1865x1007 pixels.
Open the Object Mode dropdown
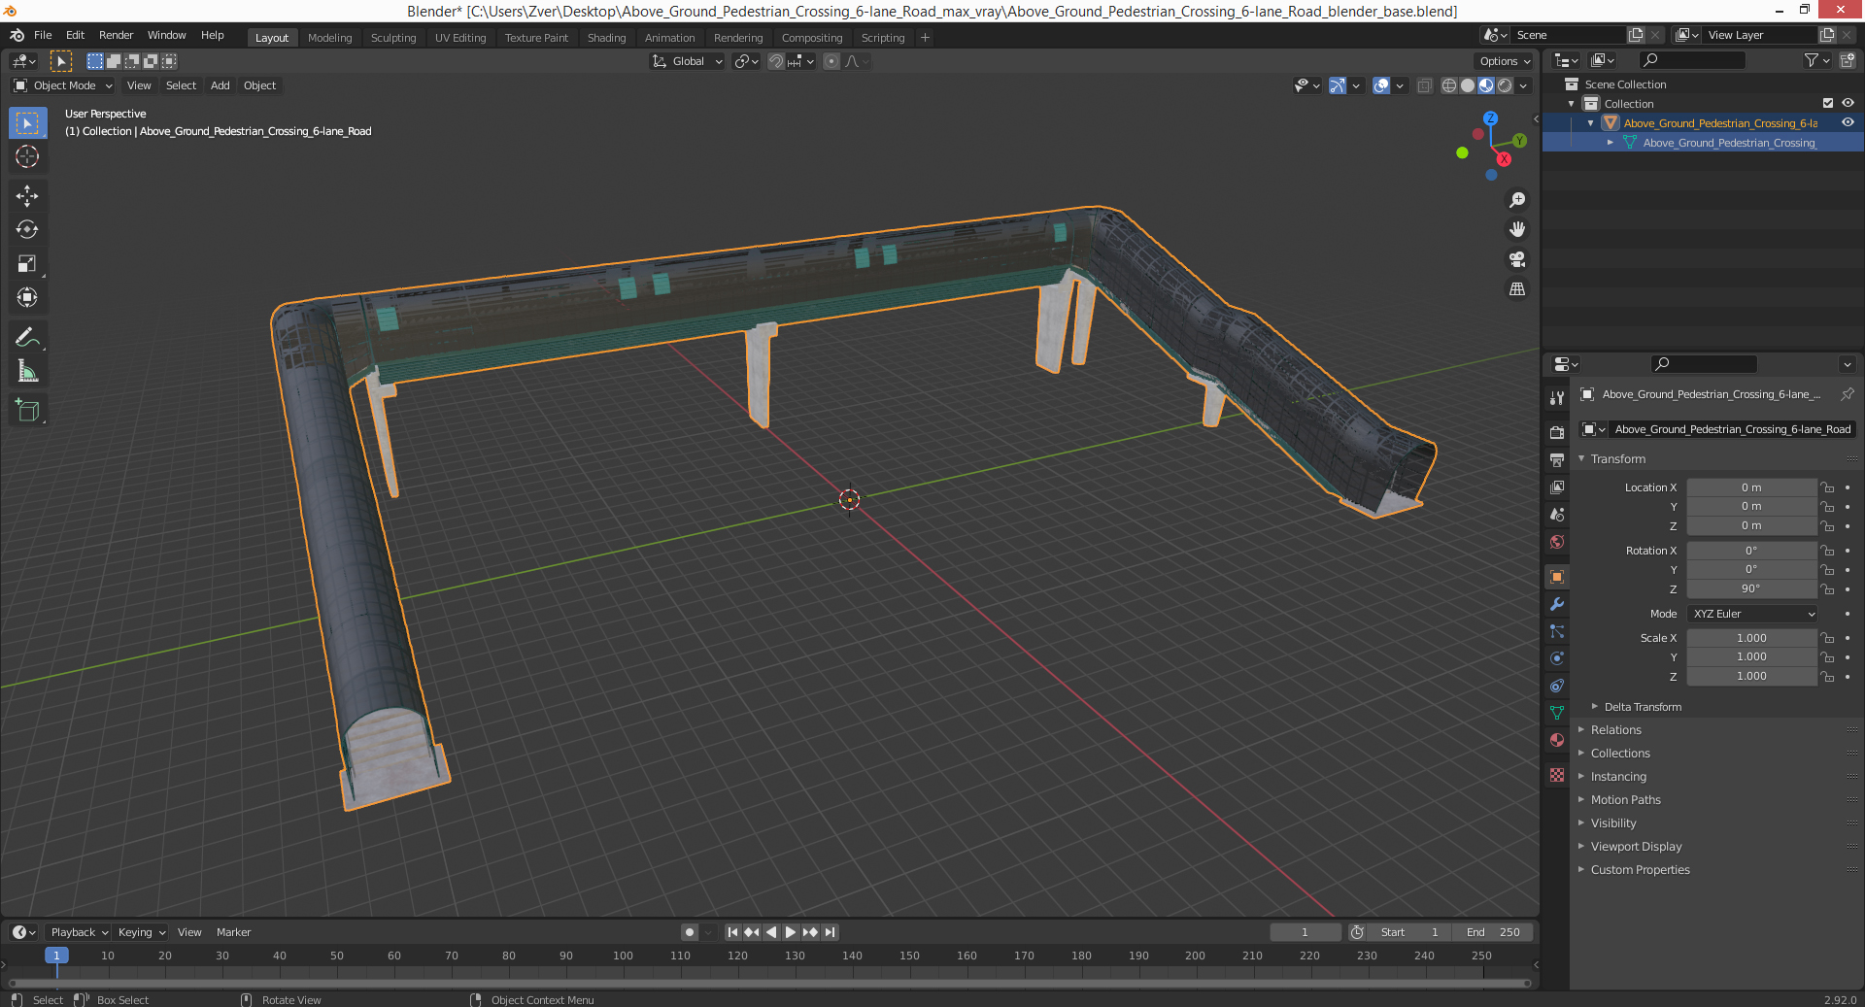(63, 85)
